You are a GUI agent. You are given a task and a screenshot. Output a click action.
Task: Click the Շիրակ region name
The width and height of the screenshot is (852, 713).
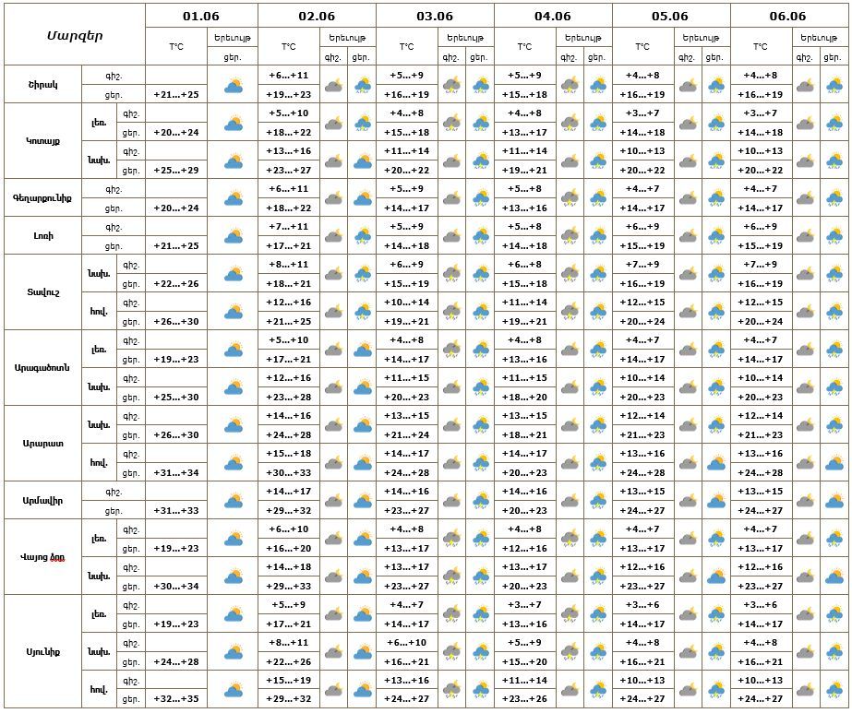tap(43, 85)
